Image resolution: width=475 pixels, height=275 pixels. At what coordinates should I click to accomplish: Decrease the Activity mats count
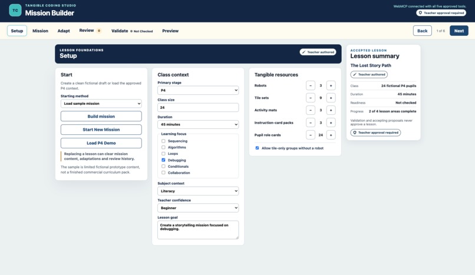click(310, 110)
